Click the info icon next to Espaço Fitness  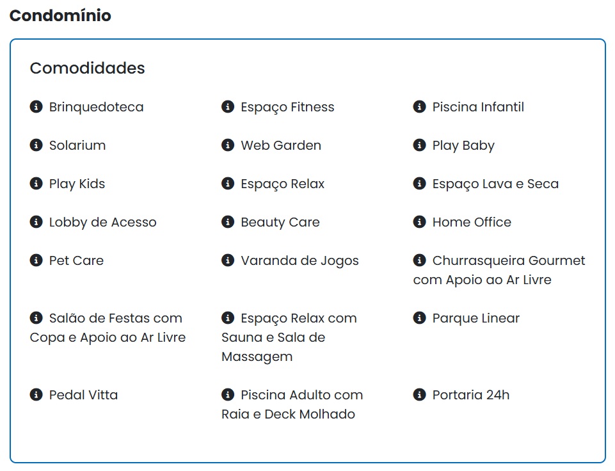pyautogui.click(x=227, y=107)
